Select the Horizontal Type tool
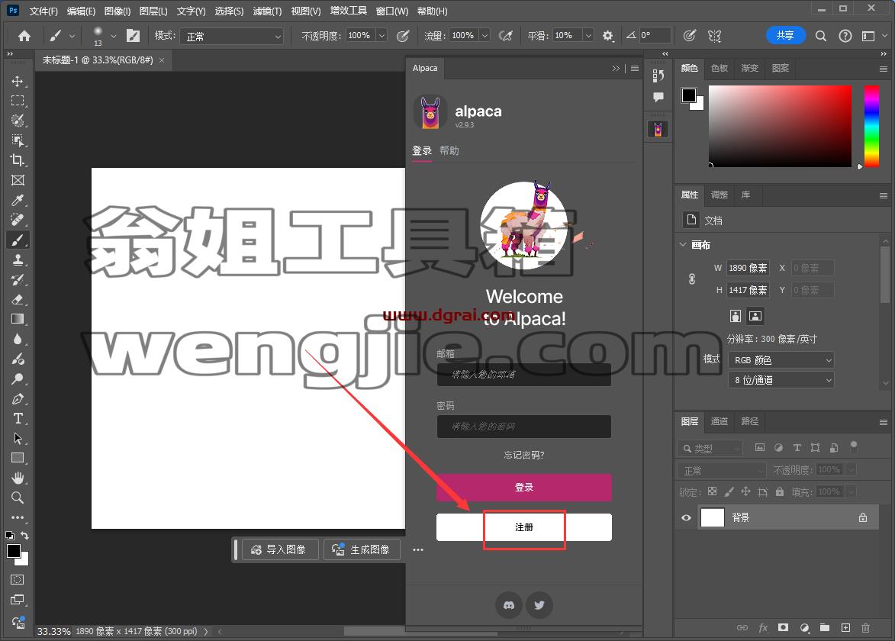895x641 pixels. [17, 418]
